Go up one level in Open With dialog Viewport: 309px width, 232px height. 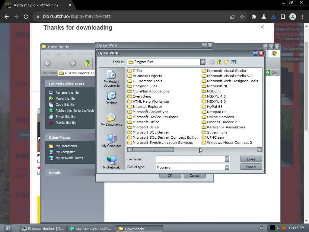(219, 62)
